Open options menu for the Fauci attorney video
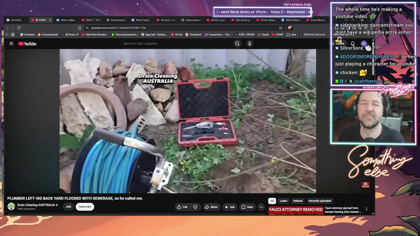This screenshot has width=420, height=236. click(x=367, y=209)
